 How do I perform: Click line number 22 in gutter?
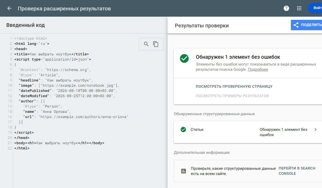click(10, 148)
